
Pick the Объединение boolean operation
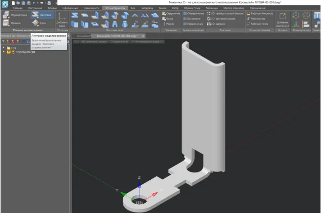pyautogui.click(x=192, y=13)
